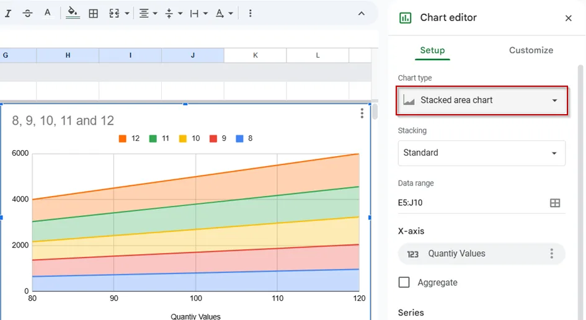Click the select data range grid icon

click(x=555, y=203)
